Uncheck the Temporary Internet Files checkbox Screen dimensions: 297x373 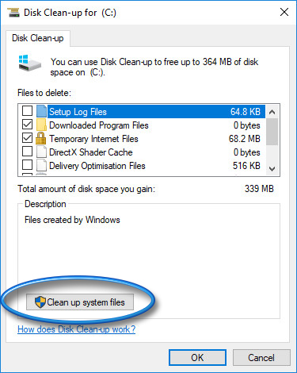(x=27, y=138)
